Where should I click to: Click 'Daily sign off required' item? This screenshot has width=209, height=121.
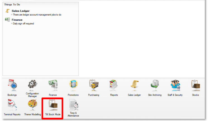pyautogui.click(x=23, y=24)
